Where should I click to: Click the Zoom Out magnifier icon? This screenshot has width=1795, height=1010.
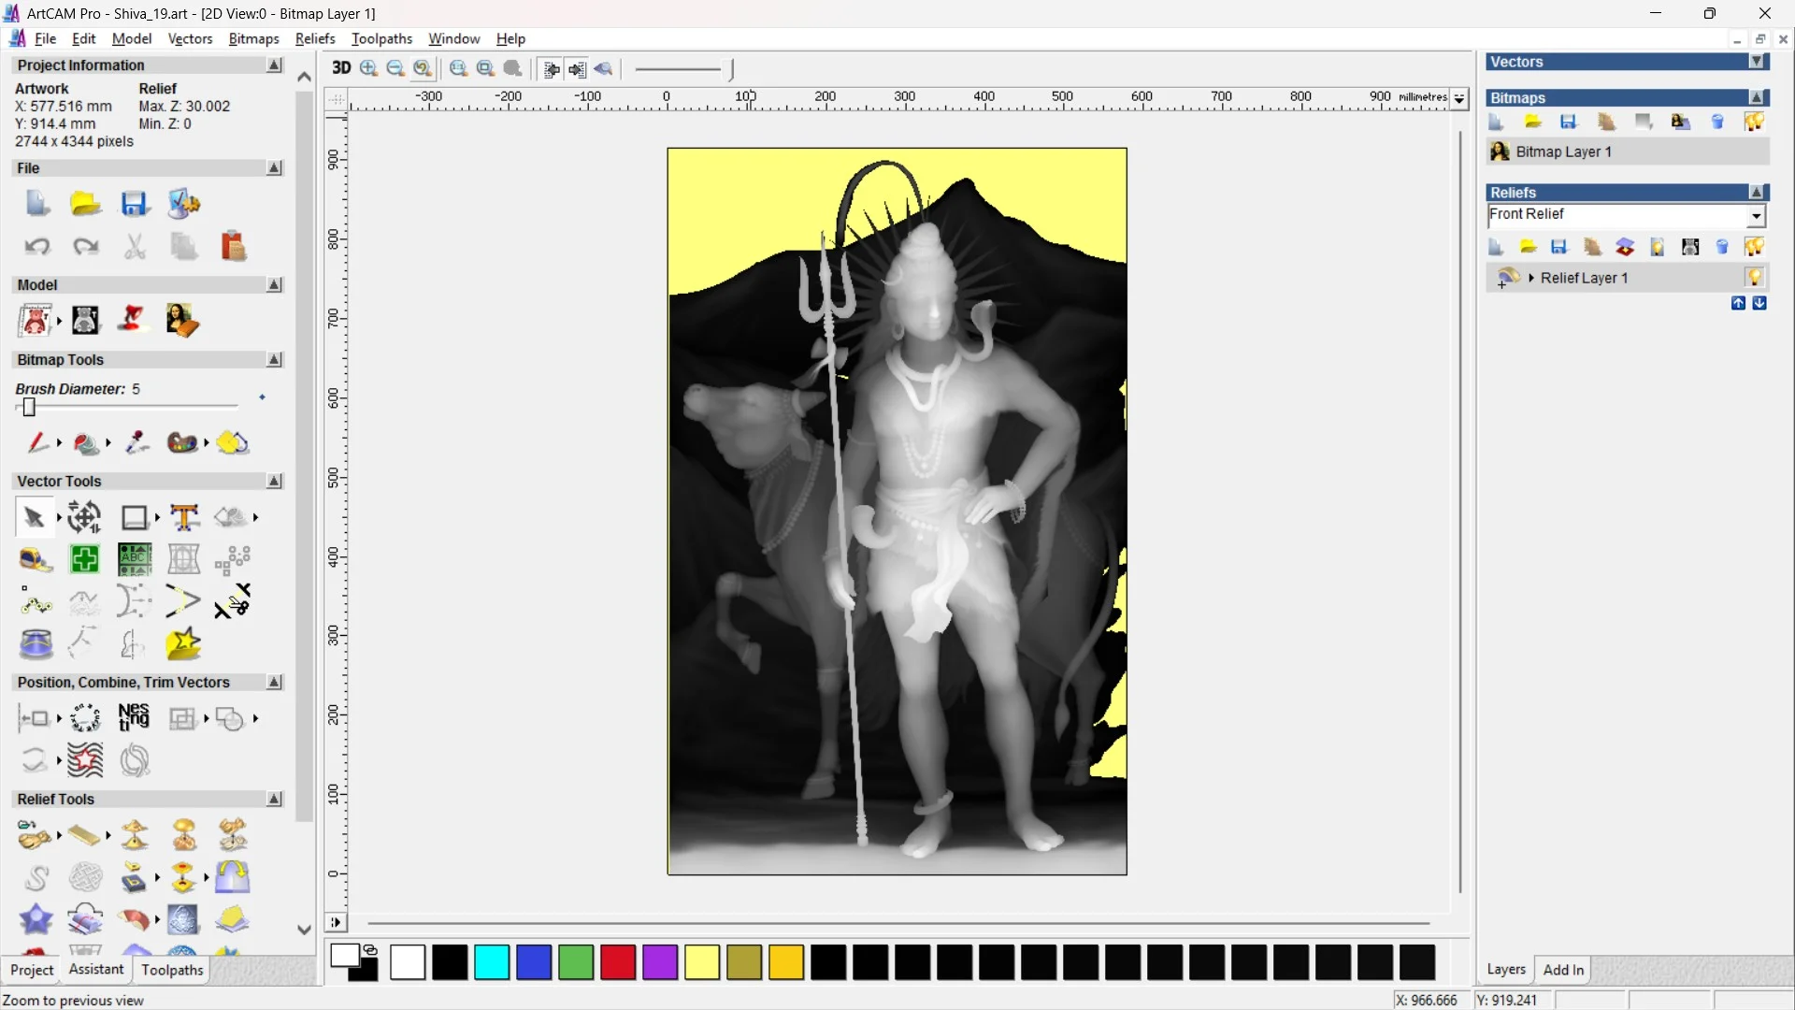[x=395, y=68]
